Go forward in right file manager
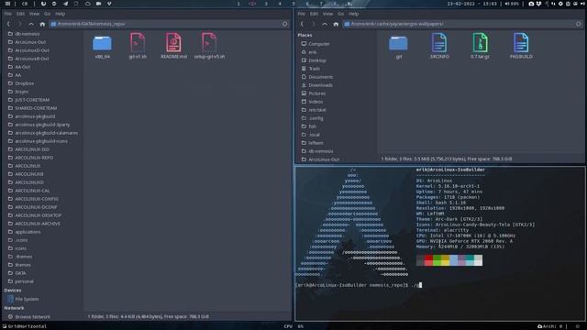Image resolution: width=587 pixels, height=330 pixels. (x=313, y=24)
